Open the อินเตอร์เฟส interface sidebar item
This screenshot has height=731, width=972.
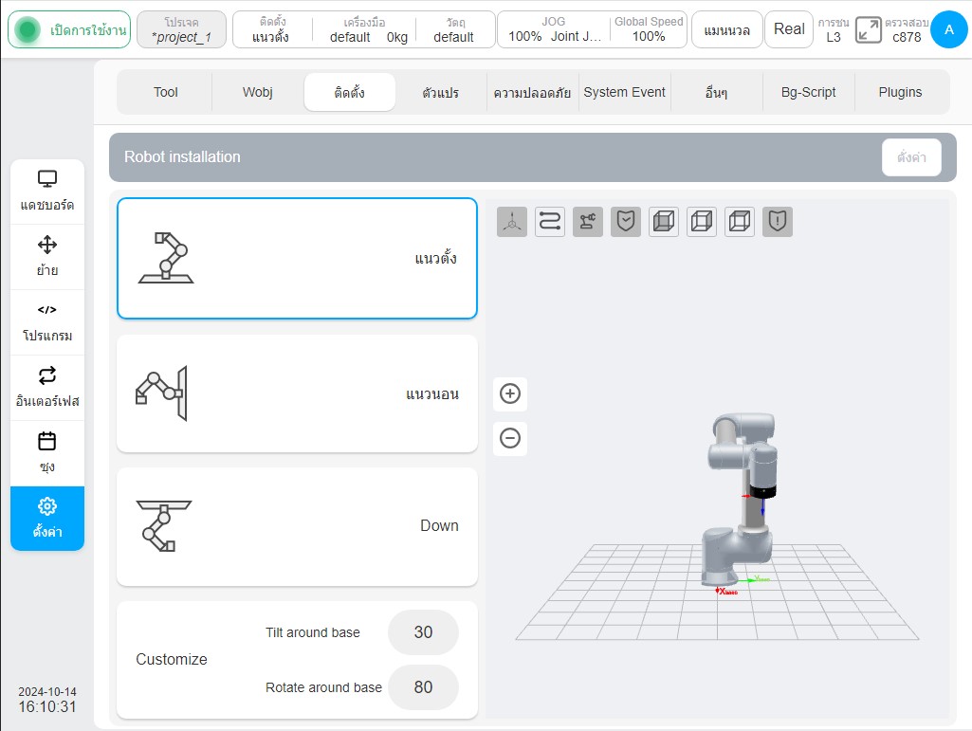pyautogui.click(x=47, y=388)
